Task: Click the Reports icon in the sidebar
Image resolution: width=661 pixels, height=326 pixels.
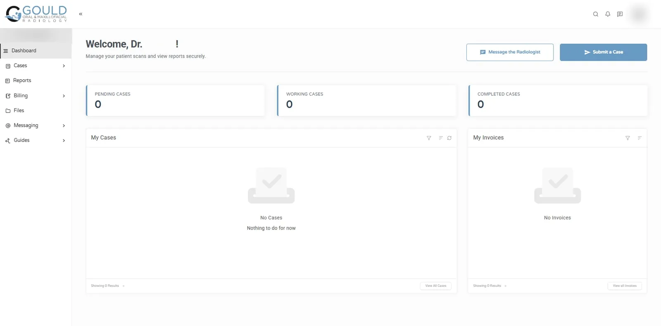Action: click(7, 81)
